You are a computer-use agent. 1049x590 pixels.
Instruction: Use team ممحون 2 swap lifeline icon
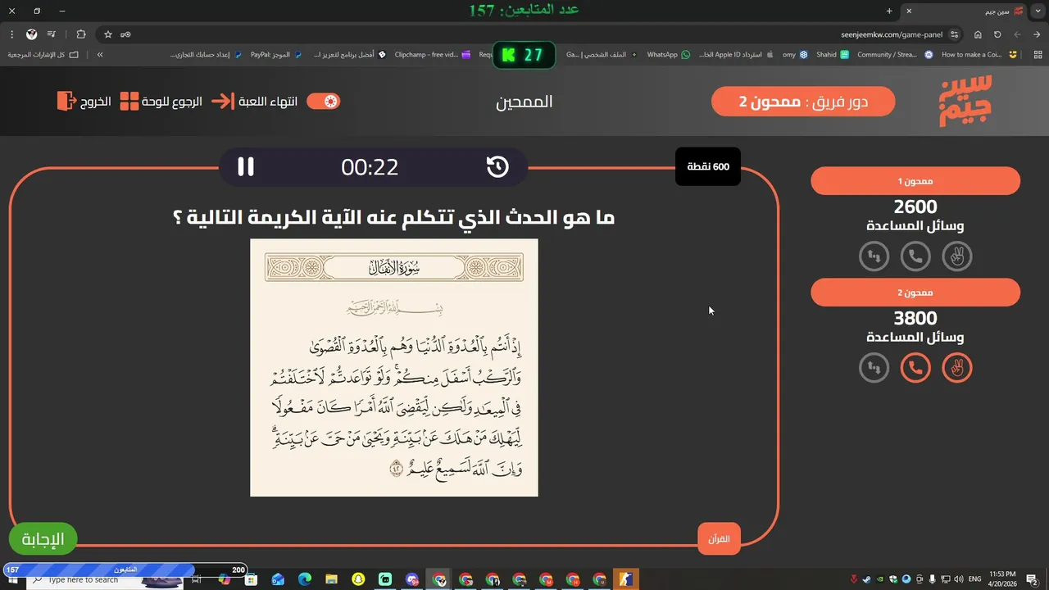874,368
